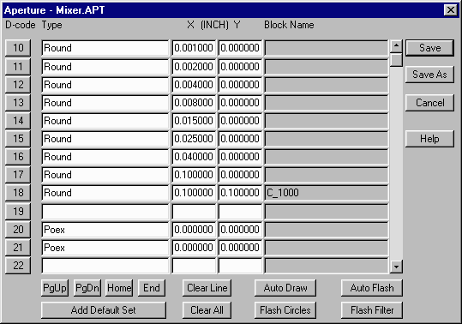
Task: Edit X value 0.040000
Action: (194, 157)
